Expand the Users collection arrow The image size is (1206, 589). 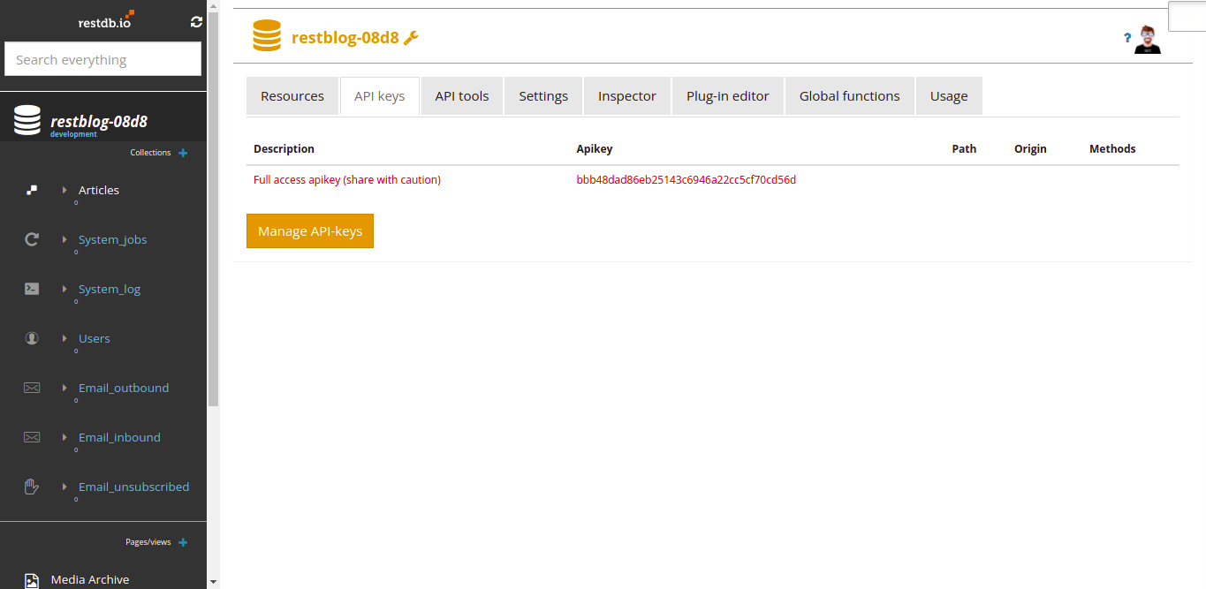[64, 338]
